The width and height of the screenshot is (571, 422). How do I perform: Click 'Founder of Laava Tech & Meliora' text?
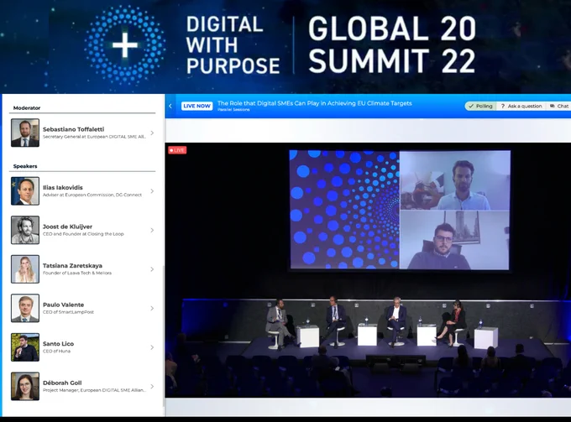(x=77, y=273)
